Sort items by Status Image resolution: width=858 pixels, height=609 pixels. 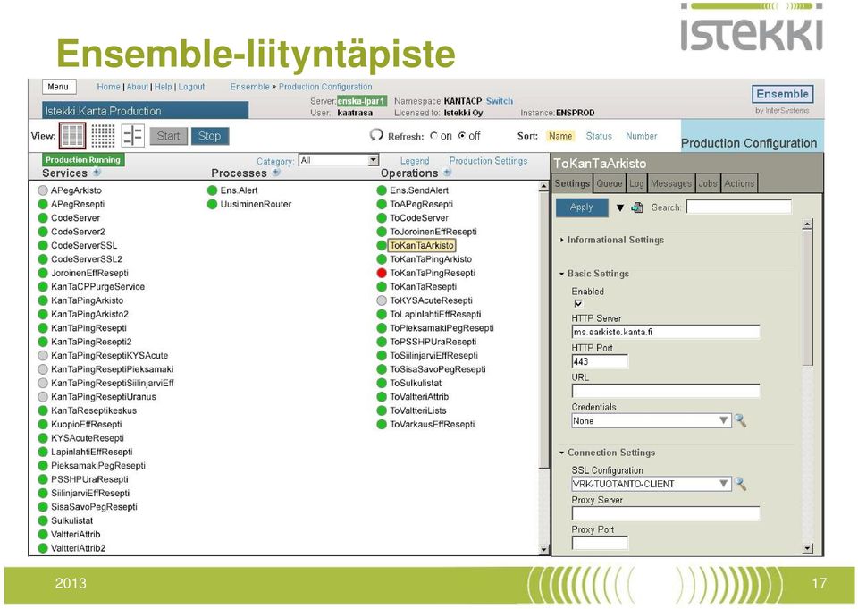[599, 136]
